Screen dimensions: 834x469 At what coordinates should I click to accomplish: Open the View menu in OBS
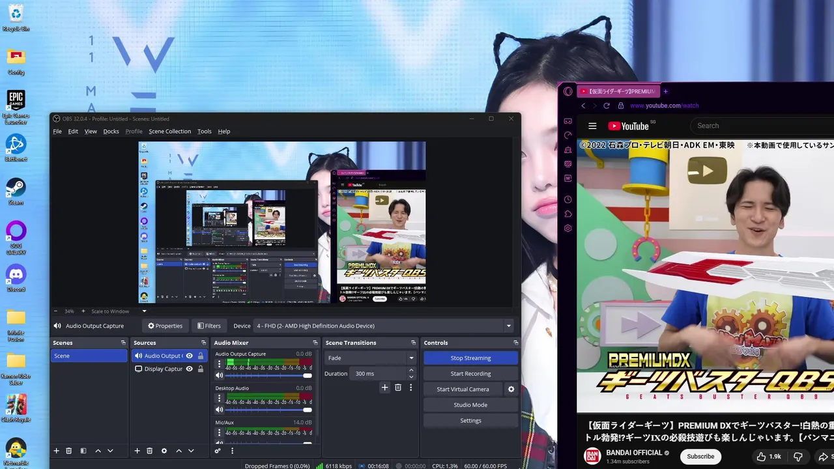click(x=91, y=131)
